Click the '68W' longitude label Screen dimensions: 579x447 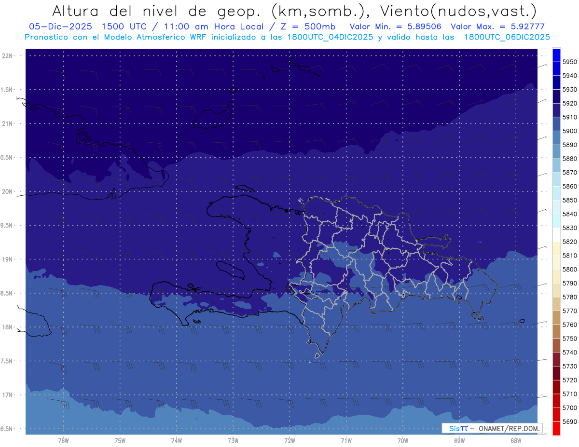(x=516, y=441)
